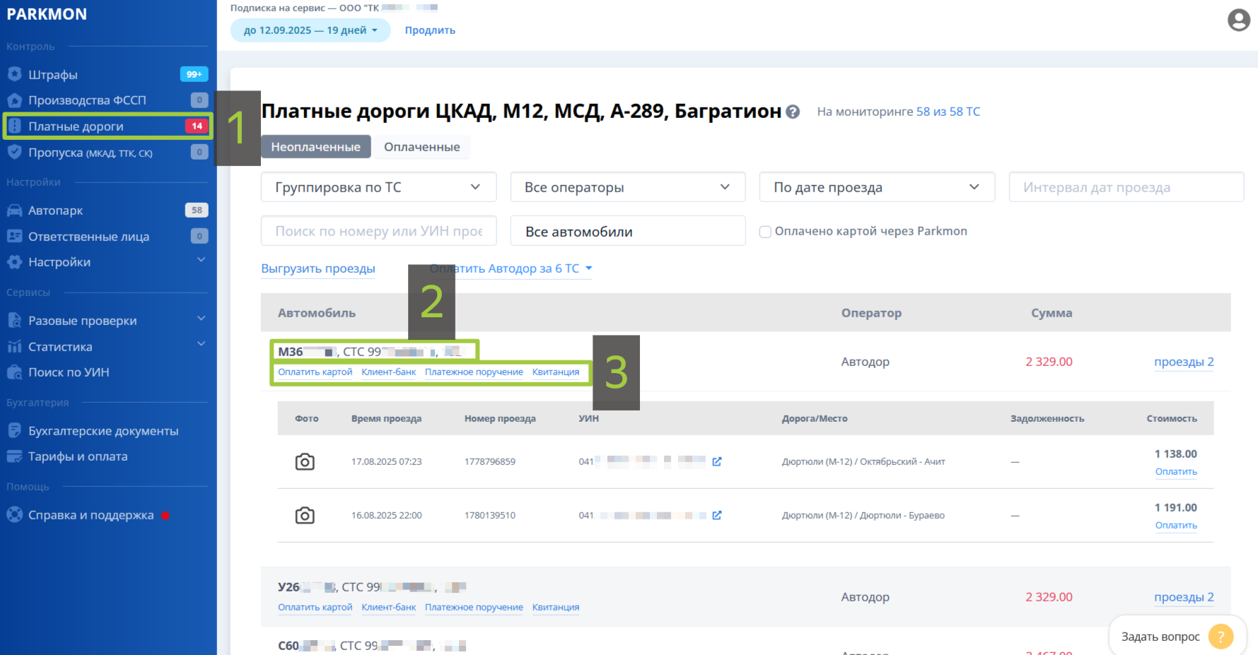Click the 58 badge on Автопарк
Viewport: 1258px width, 655px height.
(x=197, y=210)
